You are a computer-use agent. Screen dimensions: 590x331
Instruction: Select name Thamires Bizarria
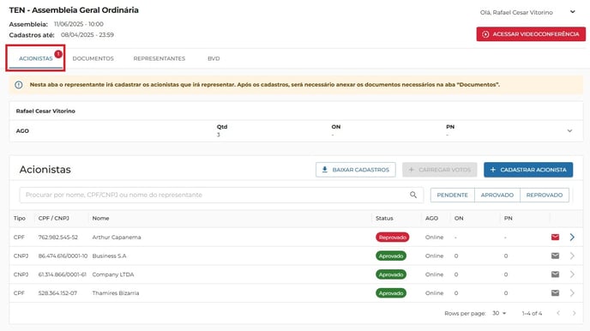pos(116,293)
